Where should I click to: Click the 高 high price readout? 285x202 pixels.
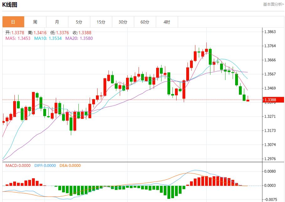tap(37, 33)
